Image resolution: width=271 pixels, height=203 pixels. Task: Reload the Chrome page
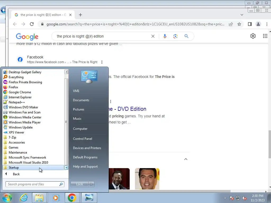tap(32, 24)
